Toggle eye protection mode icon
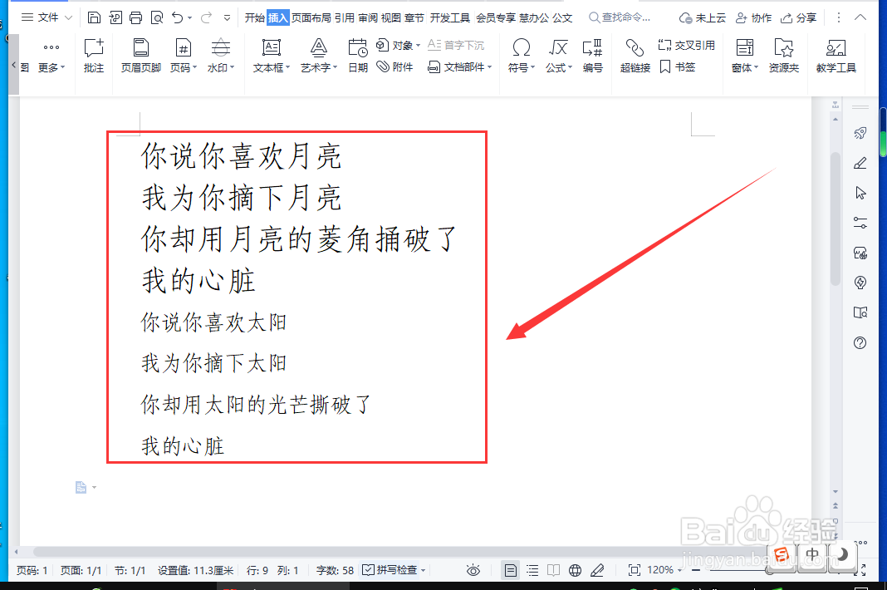 pos(473,570)
